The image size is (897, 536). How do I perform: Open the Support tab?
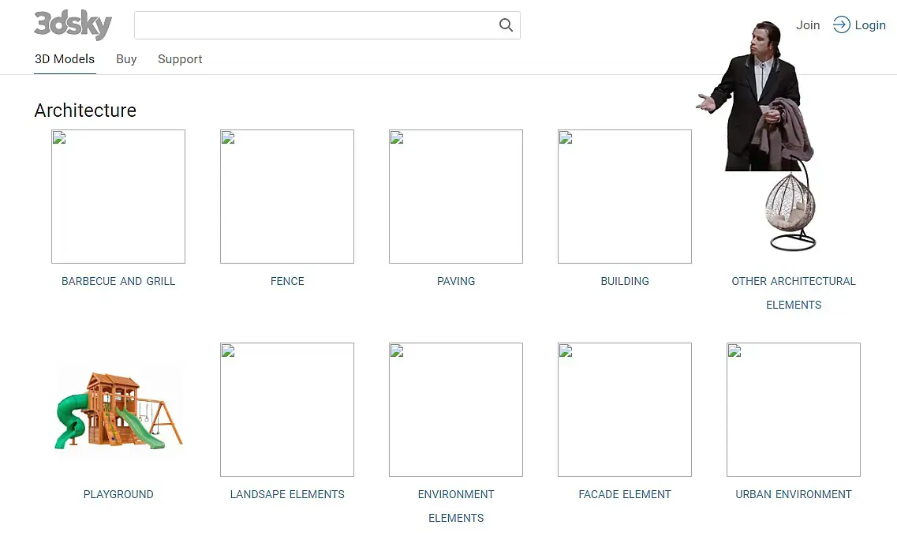(x=180, y=59)
